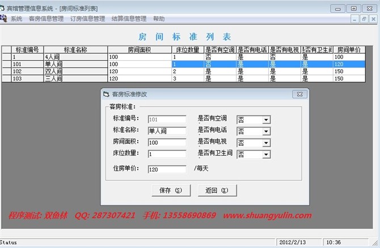380x248 pixels.
Task: Click the child window icon in menu bar
Action: [3, 19]
